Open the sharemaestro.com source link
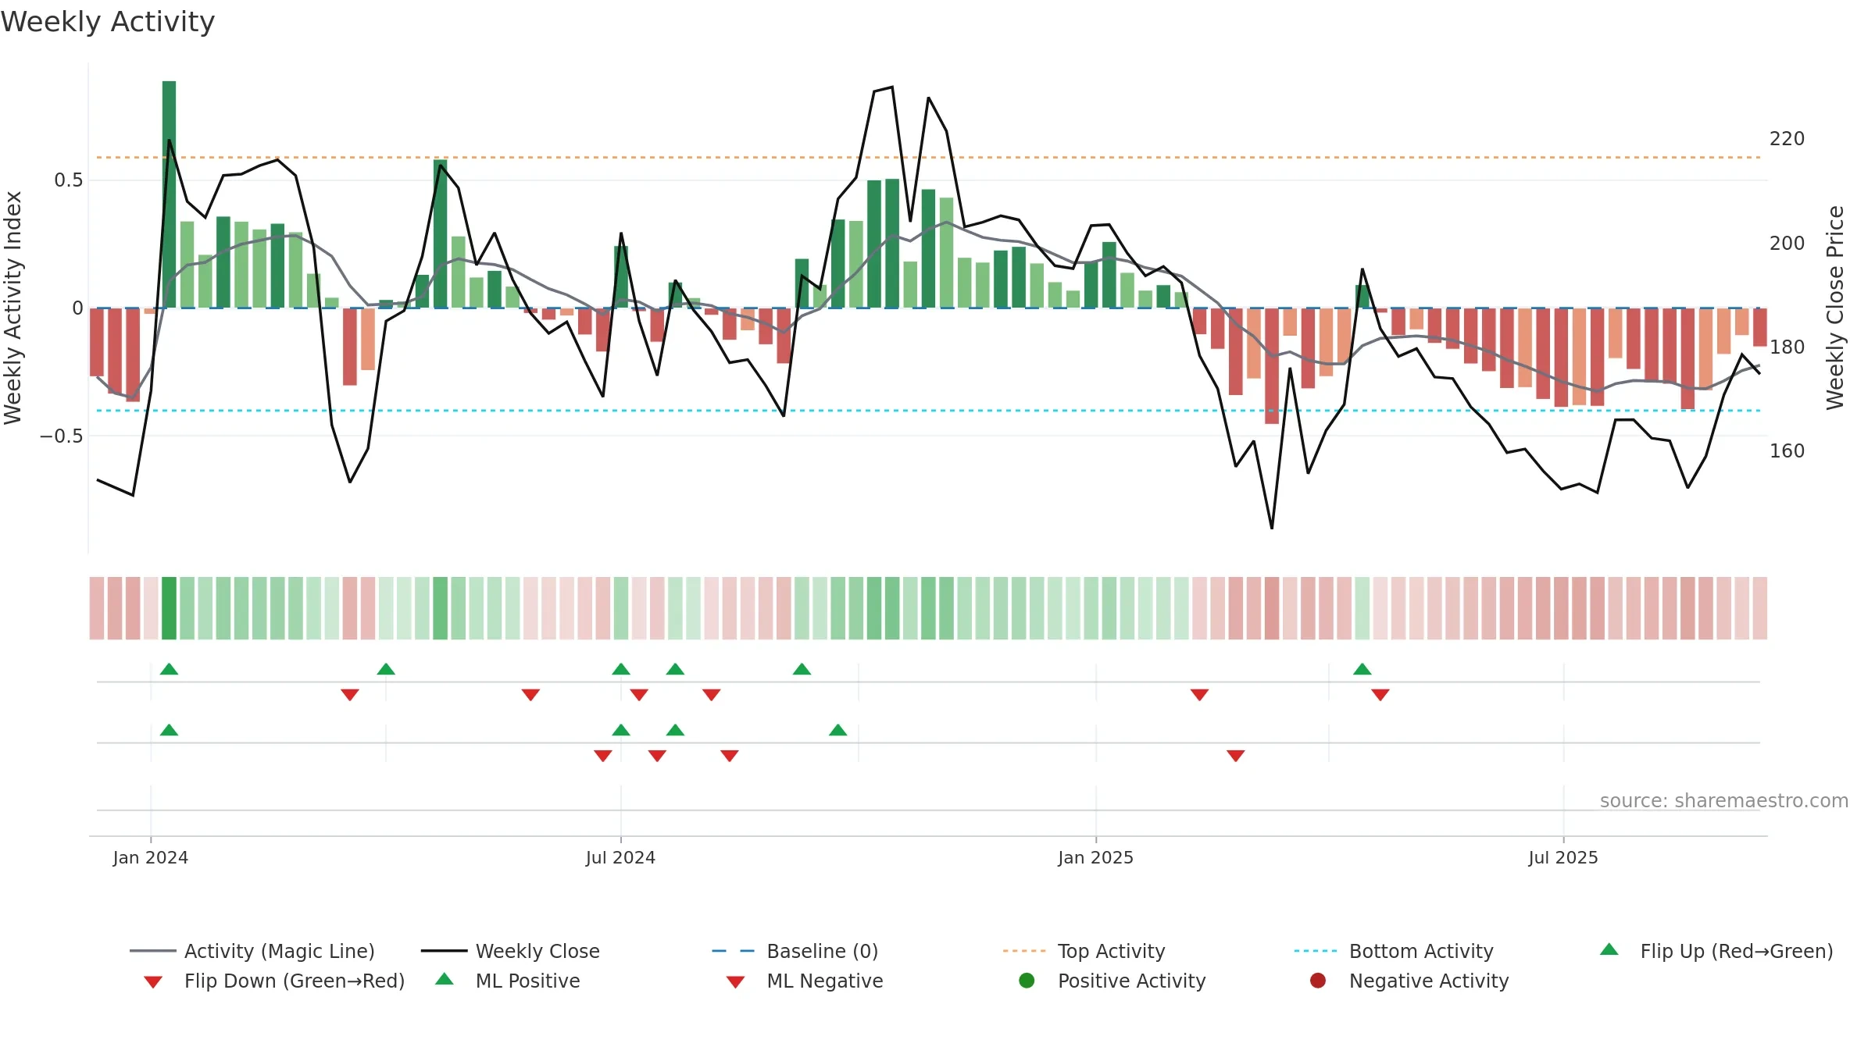1875x1054 pixels. [1724, 801]
